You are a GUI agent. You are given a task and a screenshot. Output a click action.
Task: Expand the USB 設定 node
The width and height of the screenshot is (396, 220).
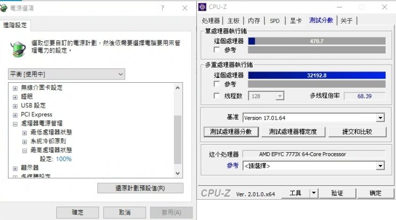(x=15, y=106)
